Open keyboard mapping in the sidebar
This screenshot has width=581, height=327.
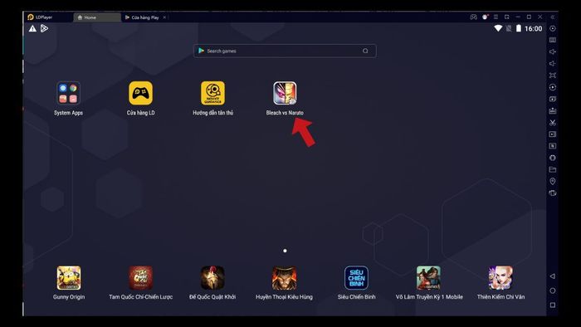pos(553,40)
